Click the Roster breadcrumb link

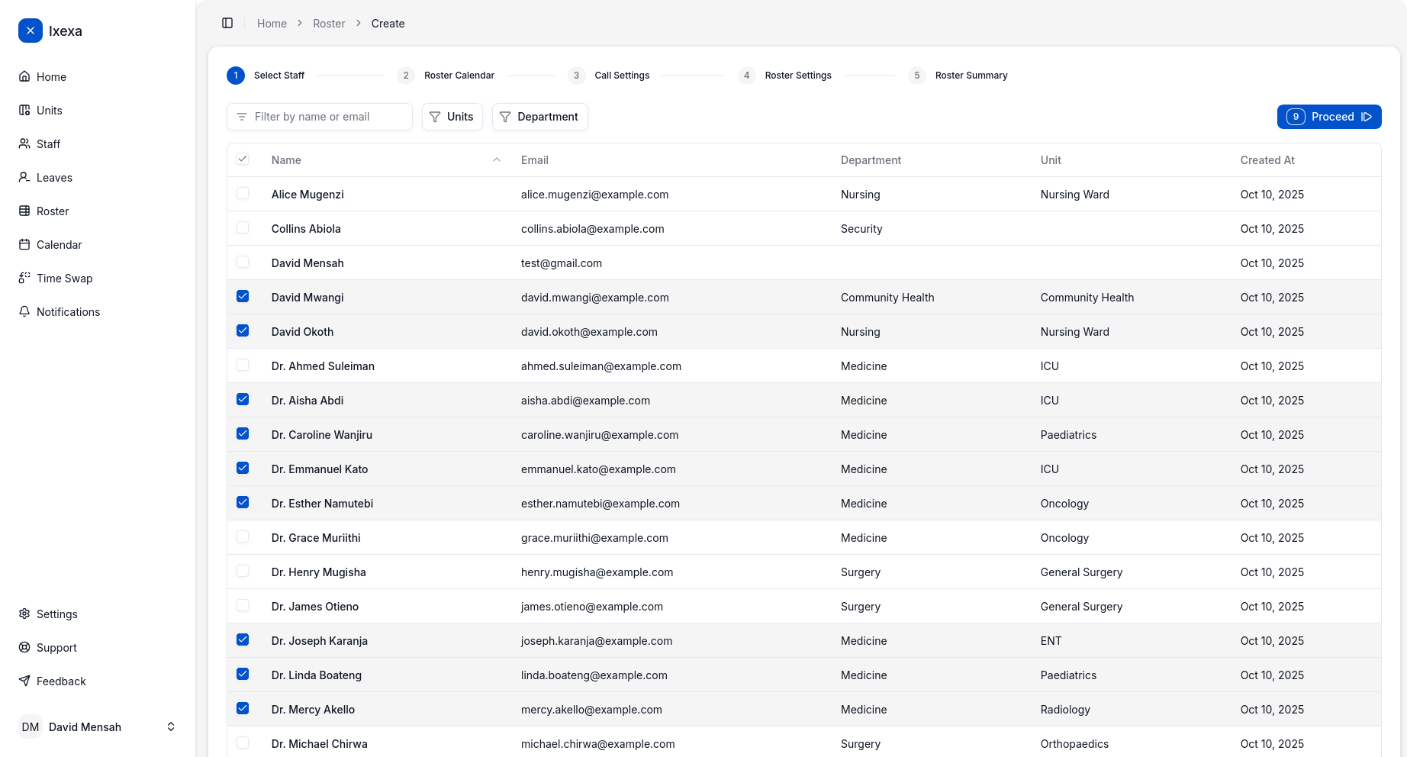pyautogui.click(x=329, y=24)
